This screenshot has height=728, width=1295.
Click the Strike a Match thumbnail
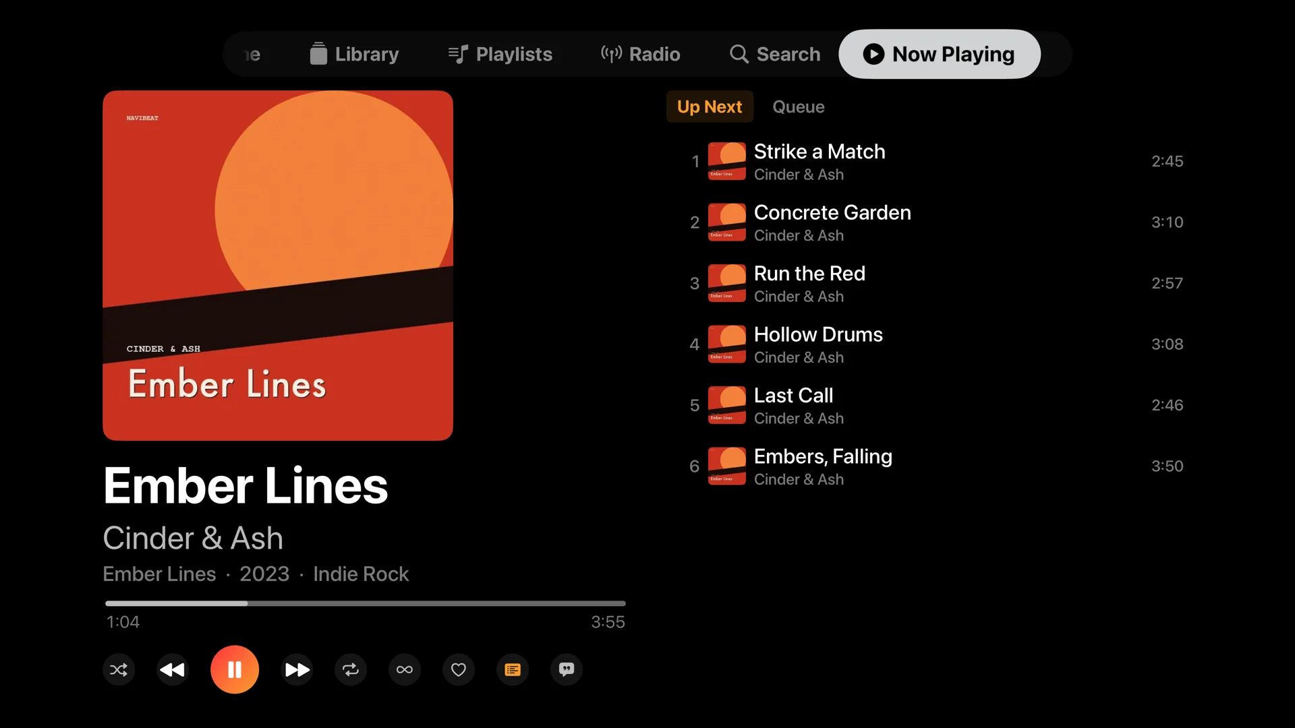[727, 161]
